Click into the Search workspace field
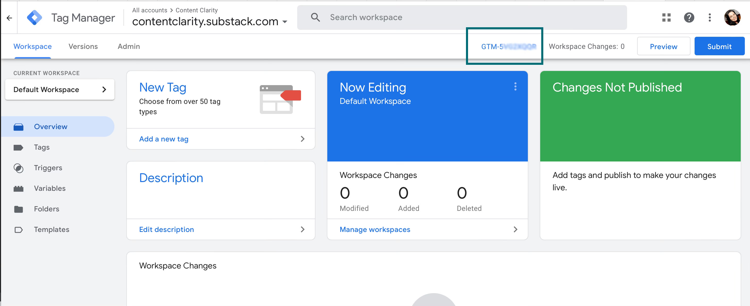This screenshot has height=306, width=750. pos(462,17)
